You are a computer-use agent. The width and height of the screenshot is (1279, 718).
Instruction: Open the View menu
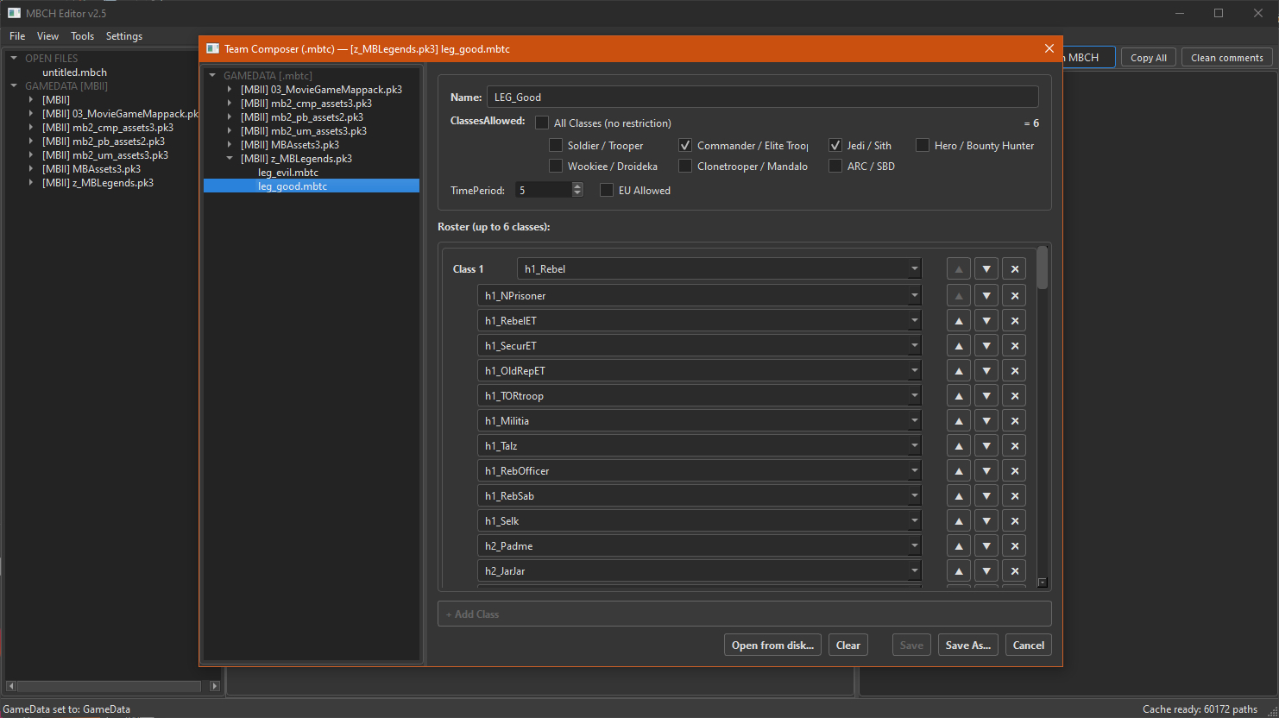tap(47, 36)
